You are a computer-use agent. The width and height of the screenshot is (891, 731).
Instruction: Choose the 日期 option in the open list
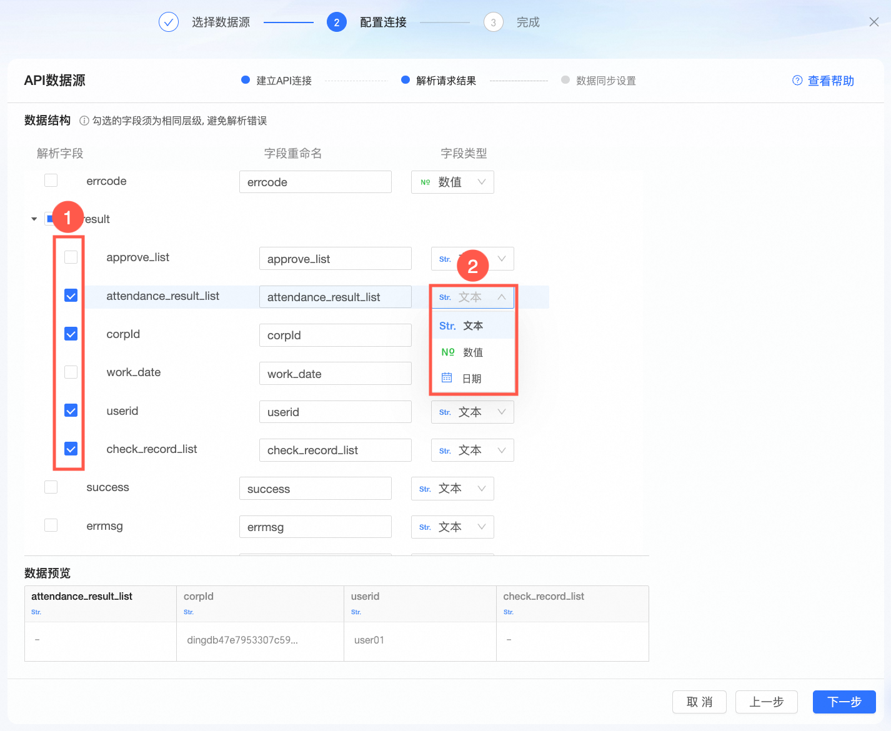point(473,379)
